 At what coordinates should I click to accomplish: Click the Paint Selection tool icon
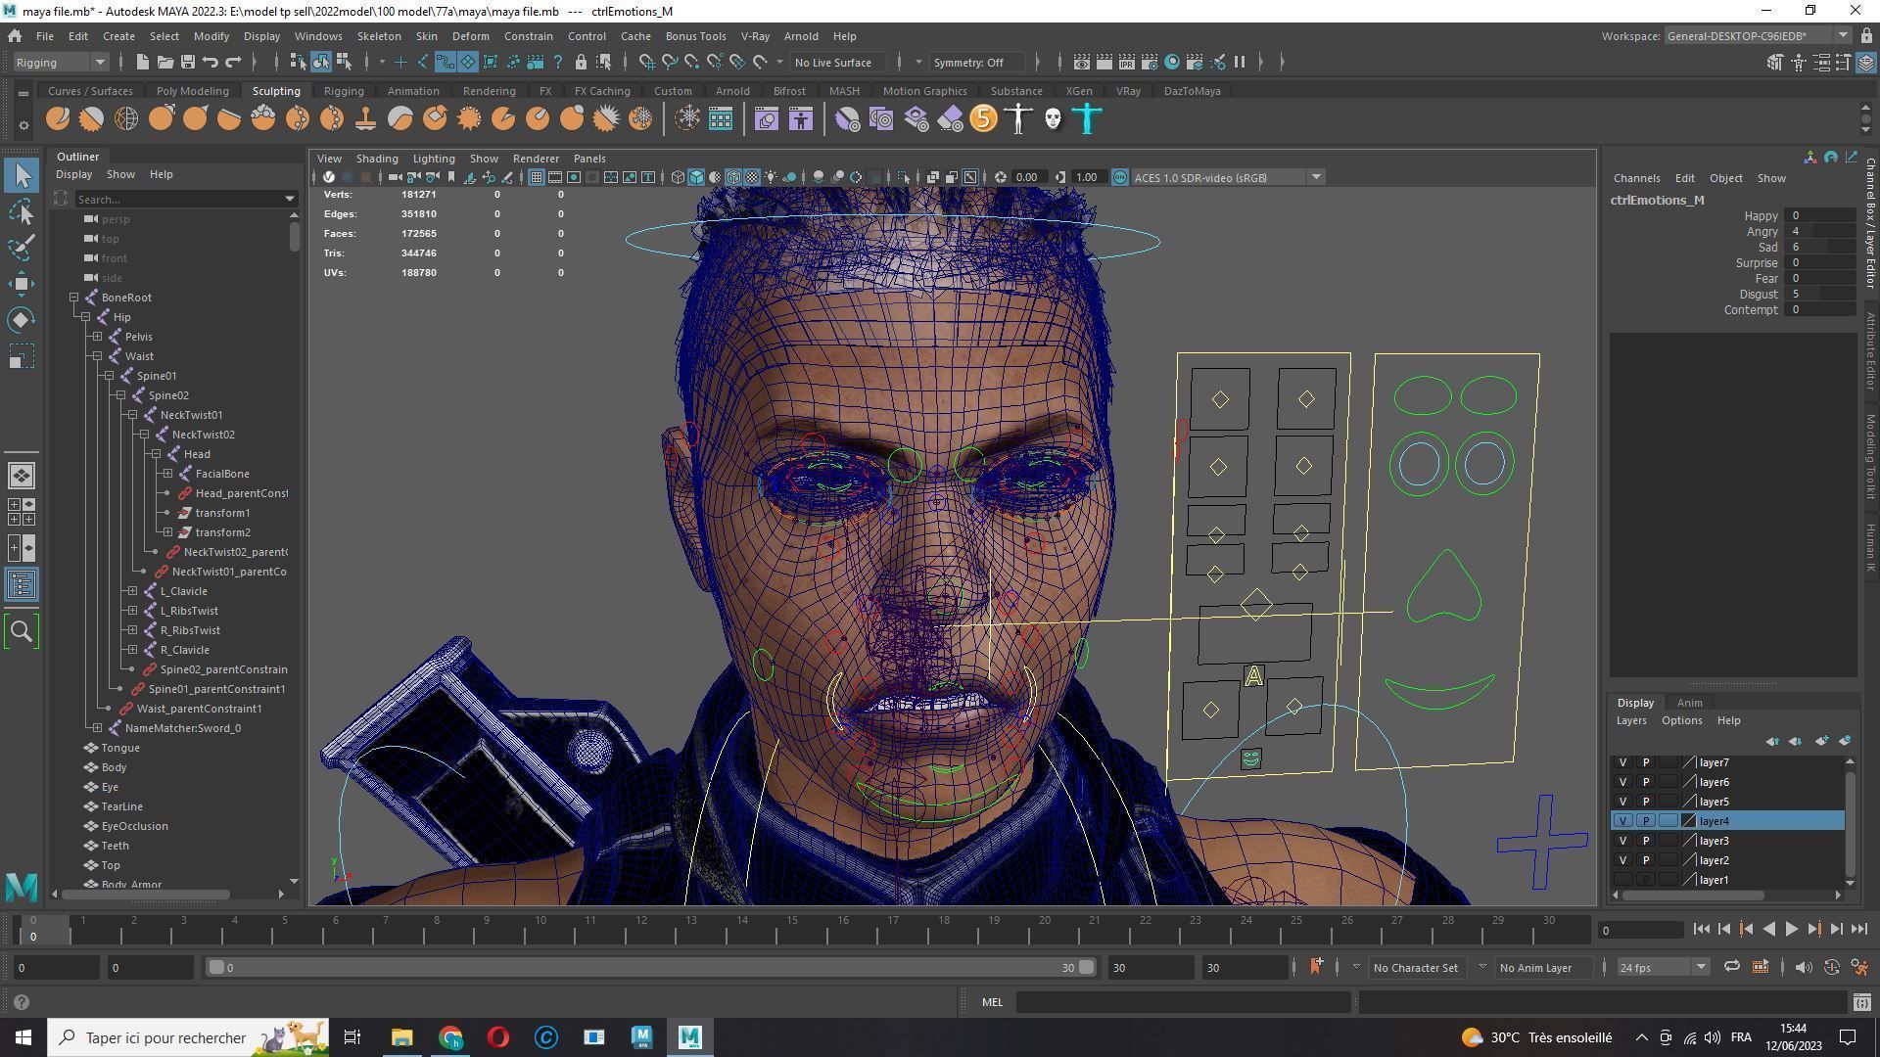[22, 247]
